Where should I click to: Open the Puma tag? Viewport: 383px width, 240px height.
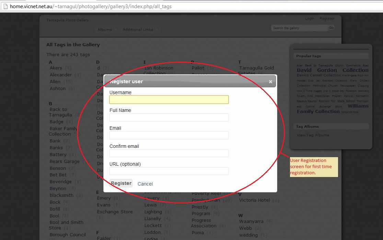click(x=198, y=232)
